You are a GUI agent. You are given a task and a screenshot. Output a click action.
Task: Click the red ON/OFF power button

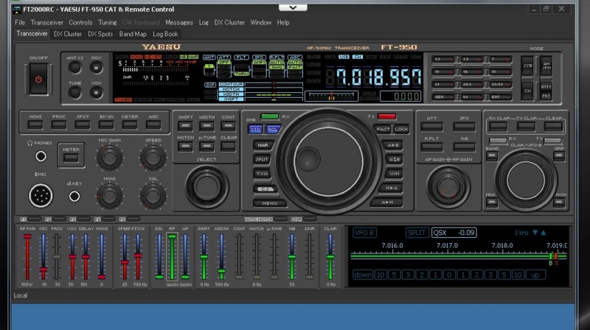coord(38,80)
